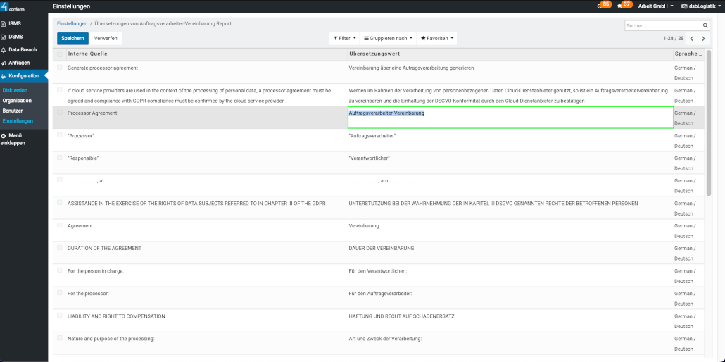The image size is (725, 362).
Task: Check the box for "Generate processor agreement" row
Action: (60, 68)
